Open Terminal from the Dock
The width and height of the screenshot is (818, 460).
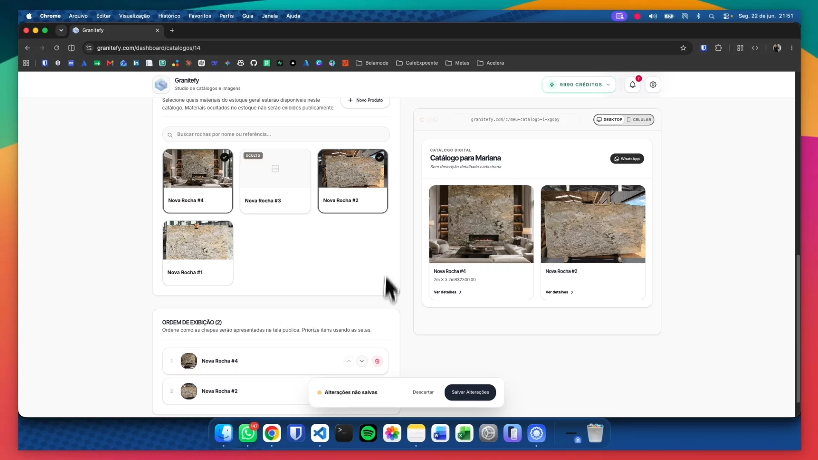[x=344, y=434]
